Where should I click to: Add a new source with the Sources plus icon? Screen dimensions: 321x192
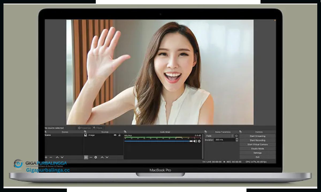click(x=86, y=157)
